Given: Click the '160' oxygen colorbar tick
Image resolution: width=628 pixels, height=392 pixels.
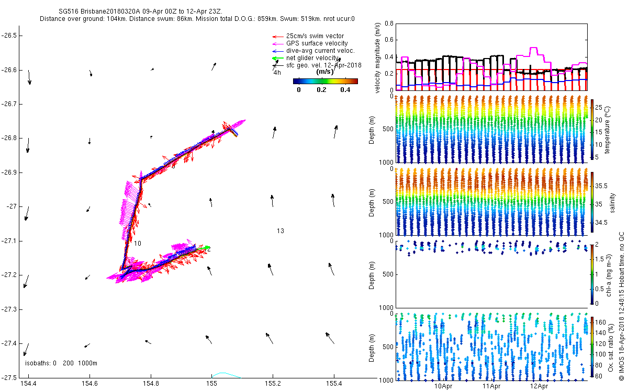Looking at the screenshot, I should tap(601, 322).
